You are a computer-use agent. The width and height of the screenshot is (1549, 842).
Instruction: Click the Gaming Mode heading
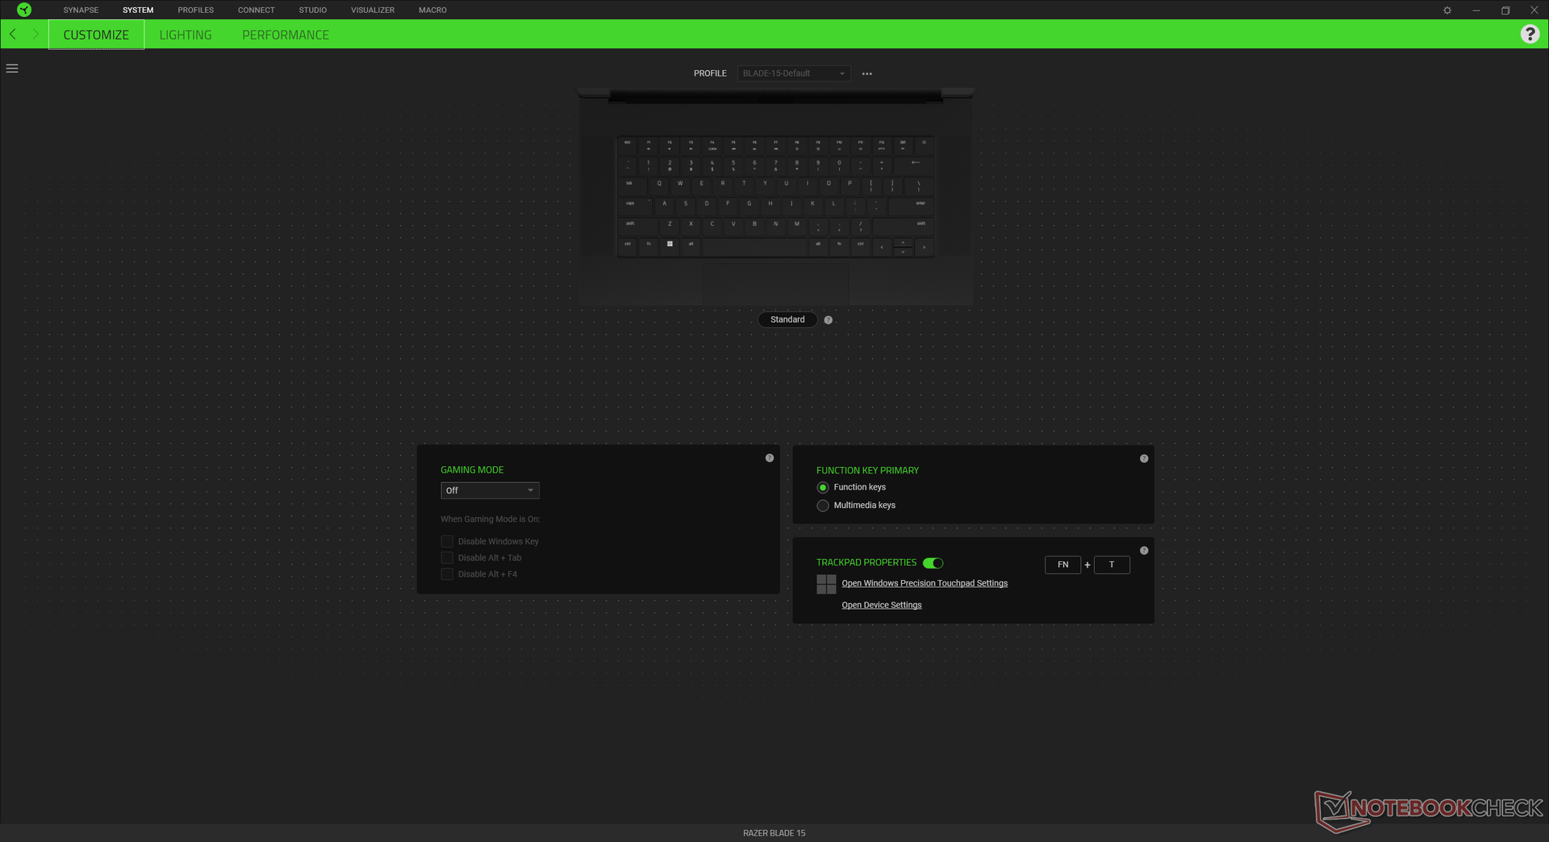472,469
